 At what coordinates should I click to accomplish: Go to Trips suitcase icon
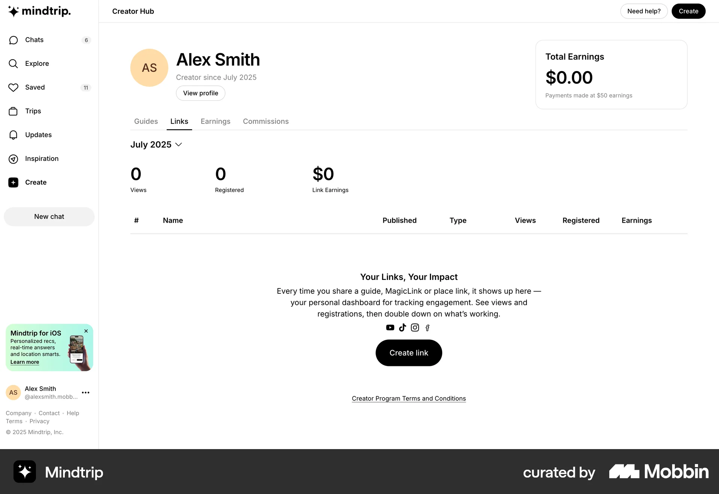pyautogui.click(x=13, y=111)
